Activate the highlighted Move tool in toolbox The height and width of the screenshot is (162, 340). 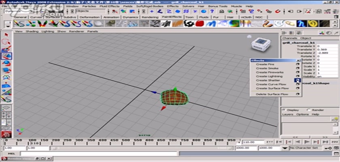click(6, 56)
